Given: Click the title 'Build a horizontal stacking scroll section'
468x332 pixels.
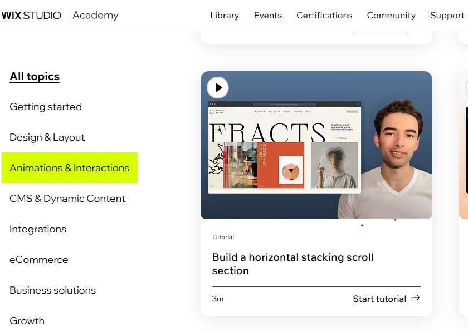Looking at the screenshot, I should click(x=292, y=264).
